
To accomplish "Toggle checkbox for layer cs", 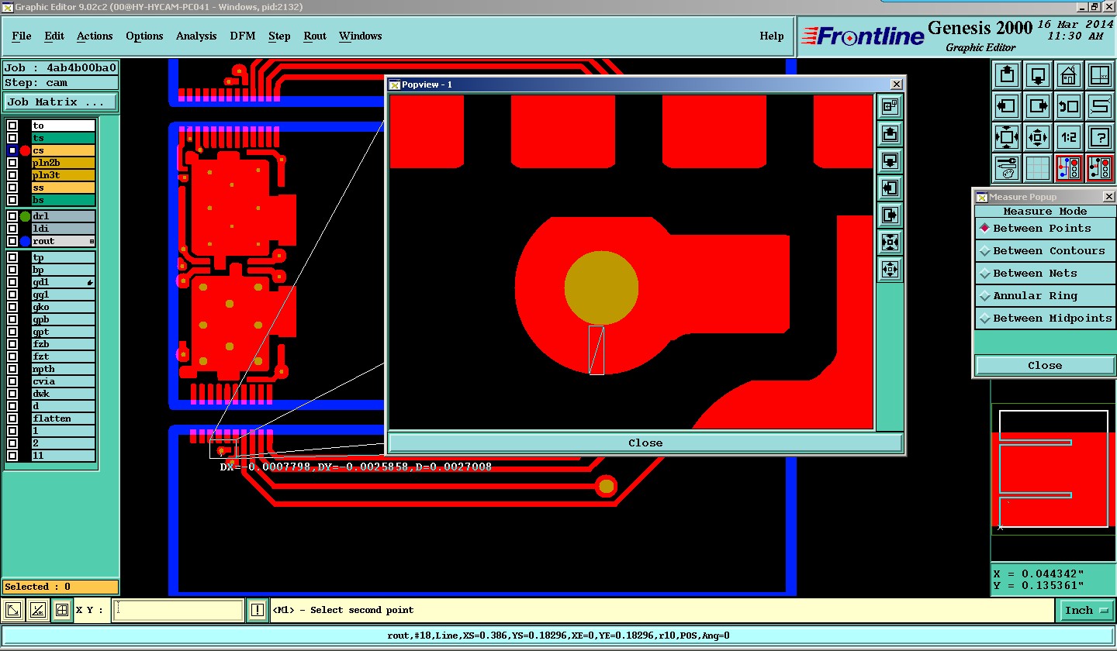I will [12, 150].
